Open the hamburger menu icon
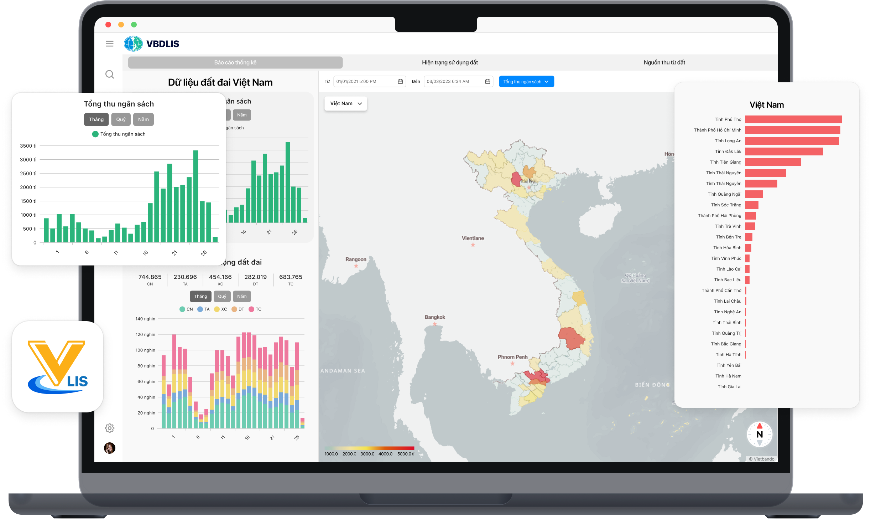 pyautogui.click(x=110, y=43)
